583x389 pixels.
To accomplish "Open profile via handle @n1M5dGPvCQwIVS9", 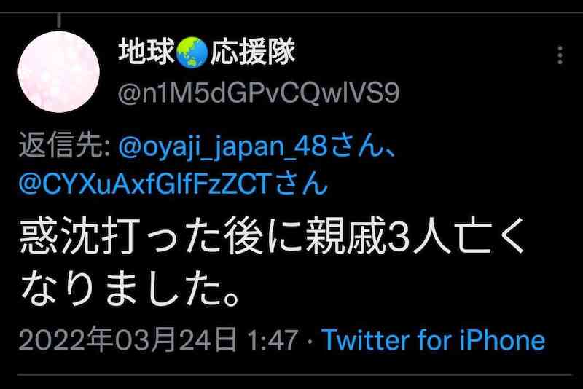I will [x=259, y=93].
